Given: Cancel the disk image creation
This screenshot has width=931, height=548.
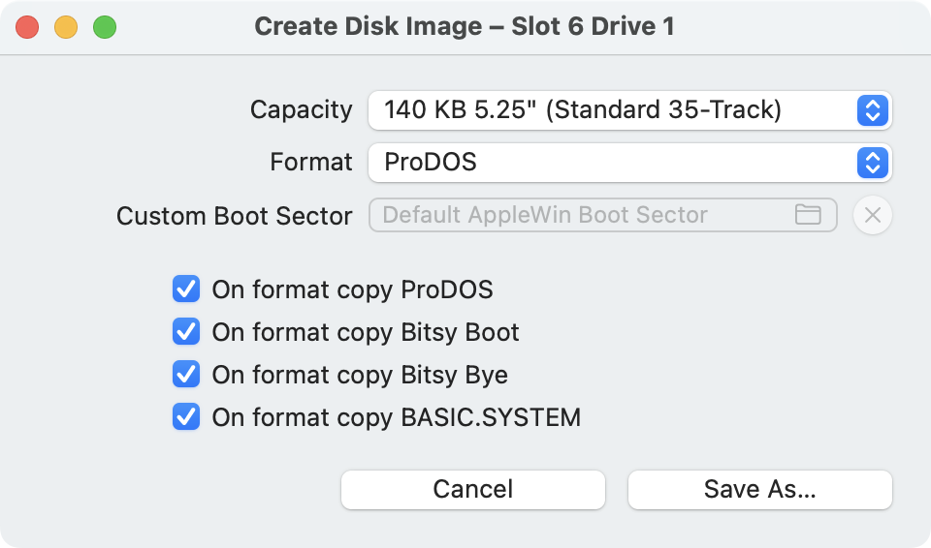Looking at the screenshot, I should 472,490.
